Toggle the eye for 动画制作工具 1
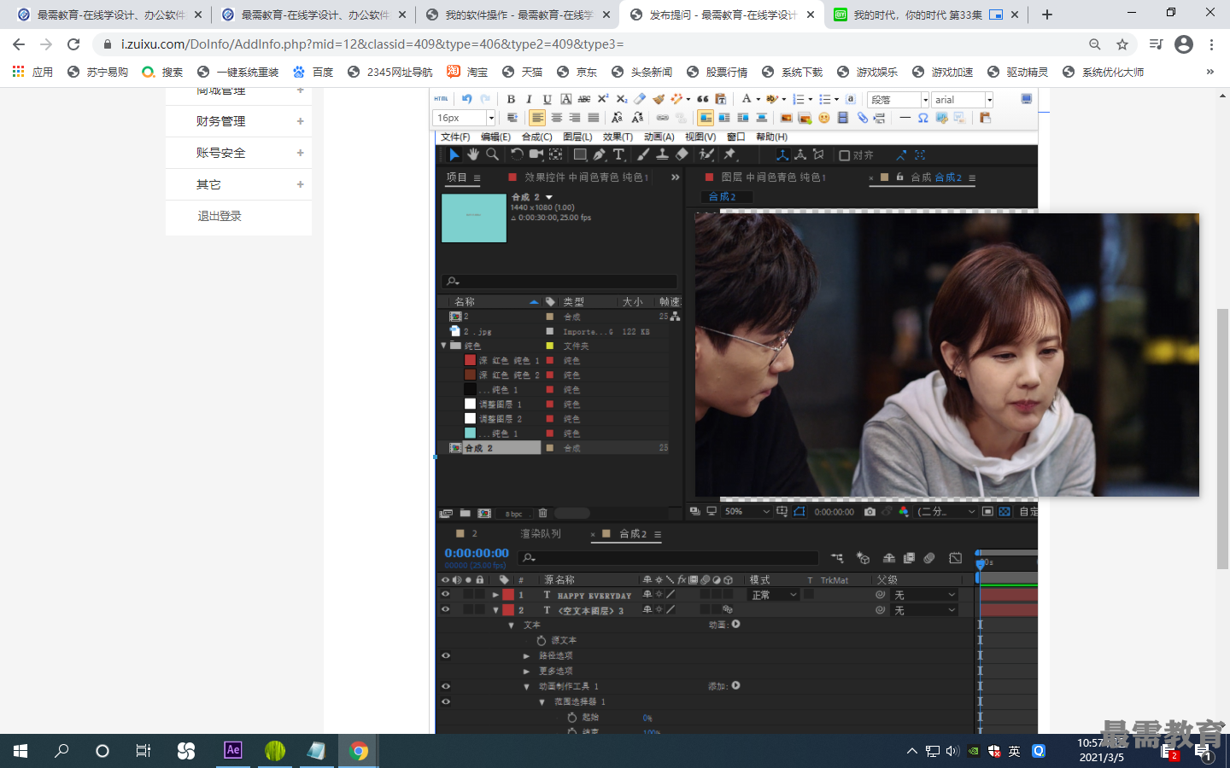Image resolution: width=1230 pixels, height=768 pixels. [445, 686]
